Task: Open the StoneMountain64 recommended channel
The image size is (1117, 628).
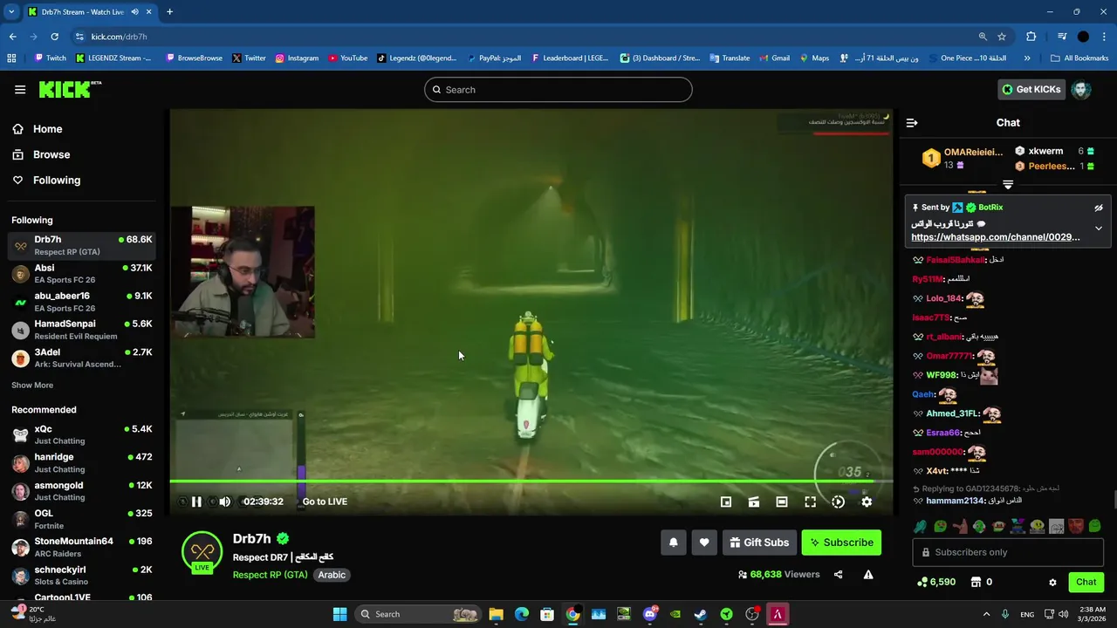Action: point(83,547)
